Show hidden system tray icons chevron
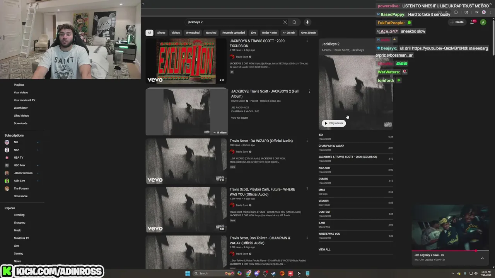The width and height of the screenshot is (495, 278). pos(452,273)
